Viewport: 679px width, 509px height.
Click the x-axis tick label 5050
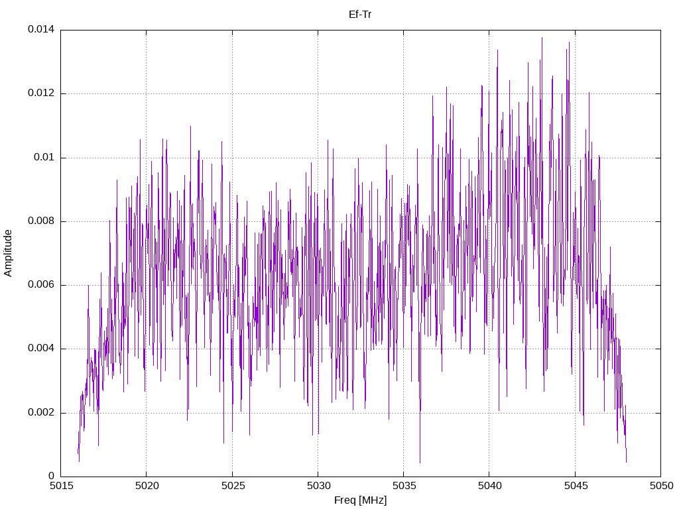tap(662, 486)
